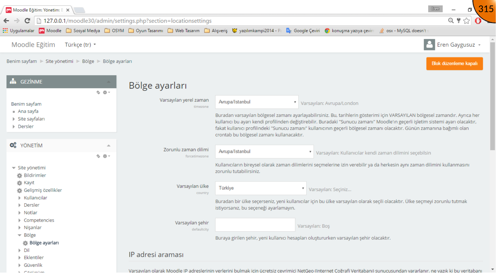Open the Türkçe (tr) language menu

(80, 45)
